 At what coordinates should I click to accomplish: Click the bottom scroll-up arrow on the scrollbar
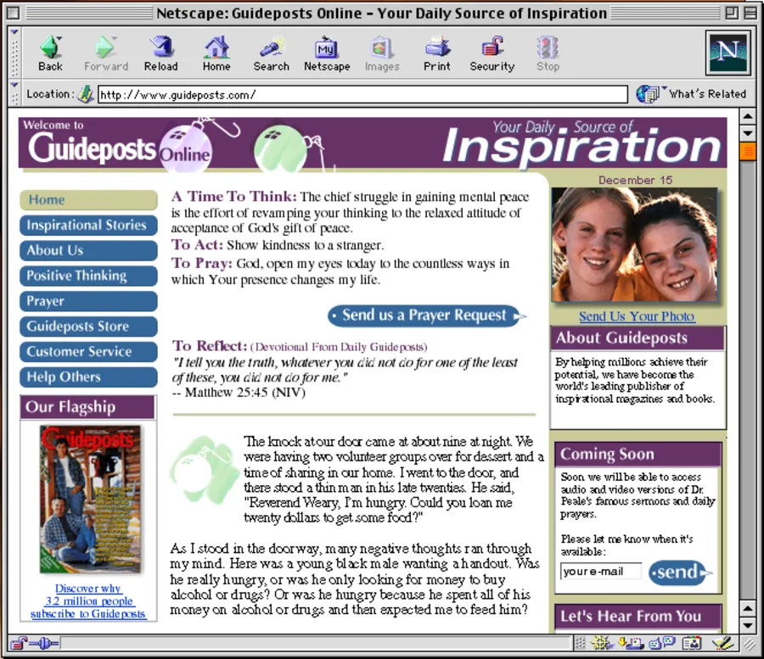click(x=747, y=608)
